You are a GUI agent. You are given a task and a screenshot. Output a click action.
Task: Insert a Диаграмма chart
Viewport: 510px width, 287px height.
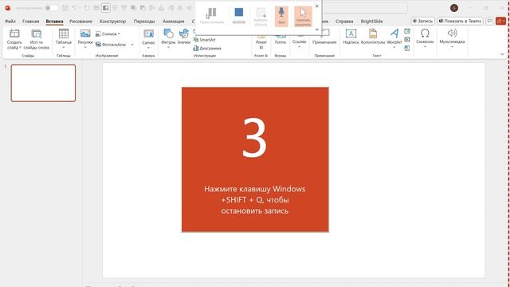tap(207, 48)
